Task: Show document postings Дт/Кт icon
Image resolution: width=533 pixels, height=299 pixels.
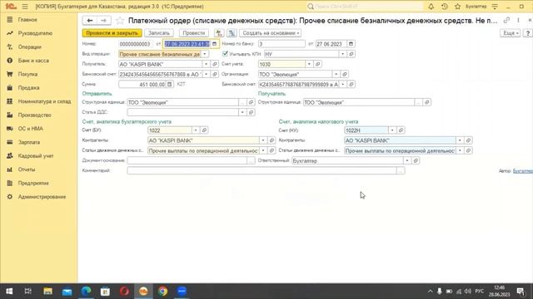Action: pos(219,33)
